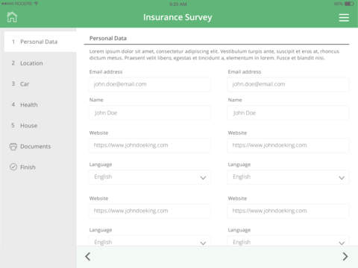The image size is (358, 268).
Task: Click the Finish checkmark icon
Action: (13, 167)
